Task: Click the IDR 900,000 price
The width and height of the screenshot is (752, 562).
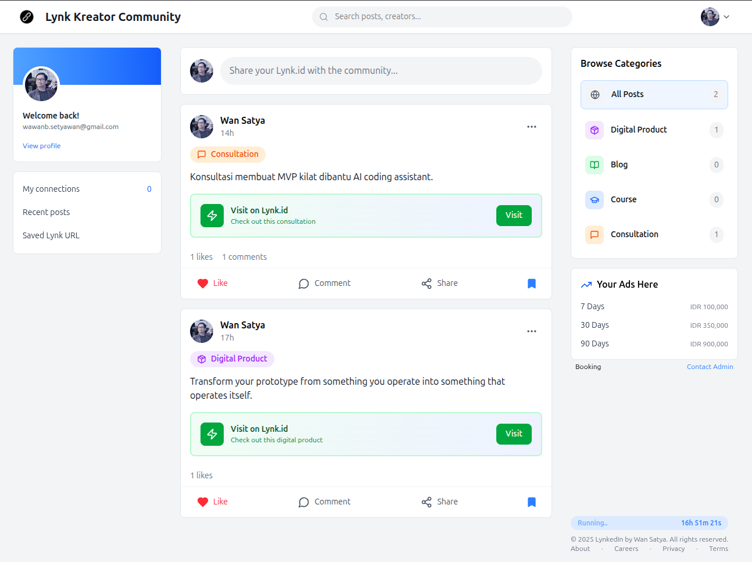Action: pos(709,344)
